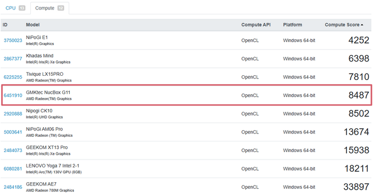Viewport: 373px width, 195px height.
Task: Open result ID 2484073
Action: pyautogui.click(x=13, y=150)
